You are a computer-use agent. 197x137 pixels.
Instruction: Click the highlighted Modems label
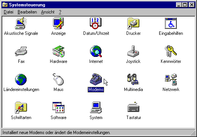coord(96,89)
